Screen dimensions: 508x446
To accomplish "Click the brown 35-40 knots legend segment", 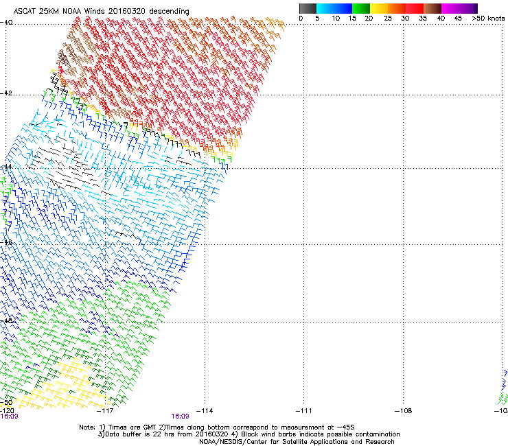I will (432, 8).
